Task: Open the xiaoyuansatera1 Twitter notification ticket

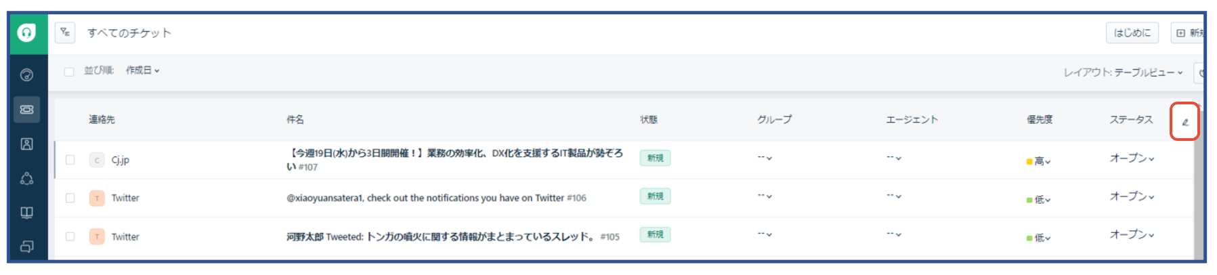Action: (x=436, y=198)
